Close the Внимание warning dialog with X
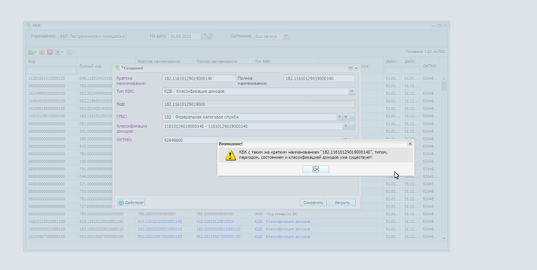537x270 pixels. coord(410,144)
